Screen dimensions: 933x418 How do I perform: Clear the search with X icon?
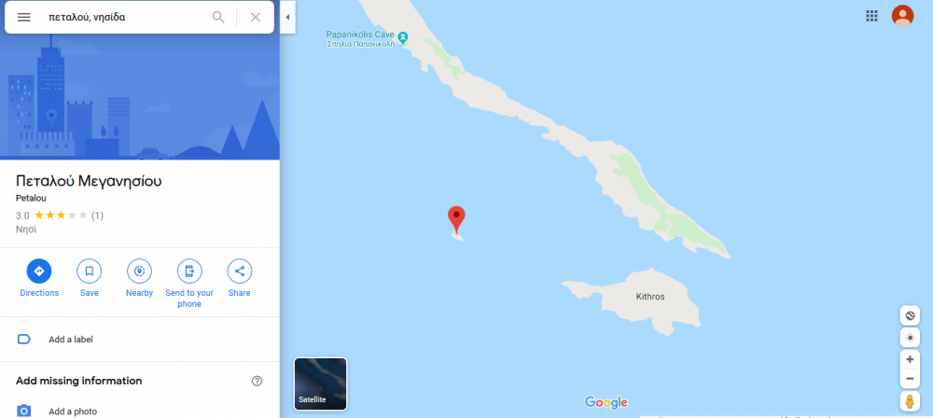pyautogui.click(x=256, y=18)
